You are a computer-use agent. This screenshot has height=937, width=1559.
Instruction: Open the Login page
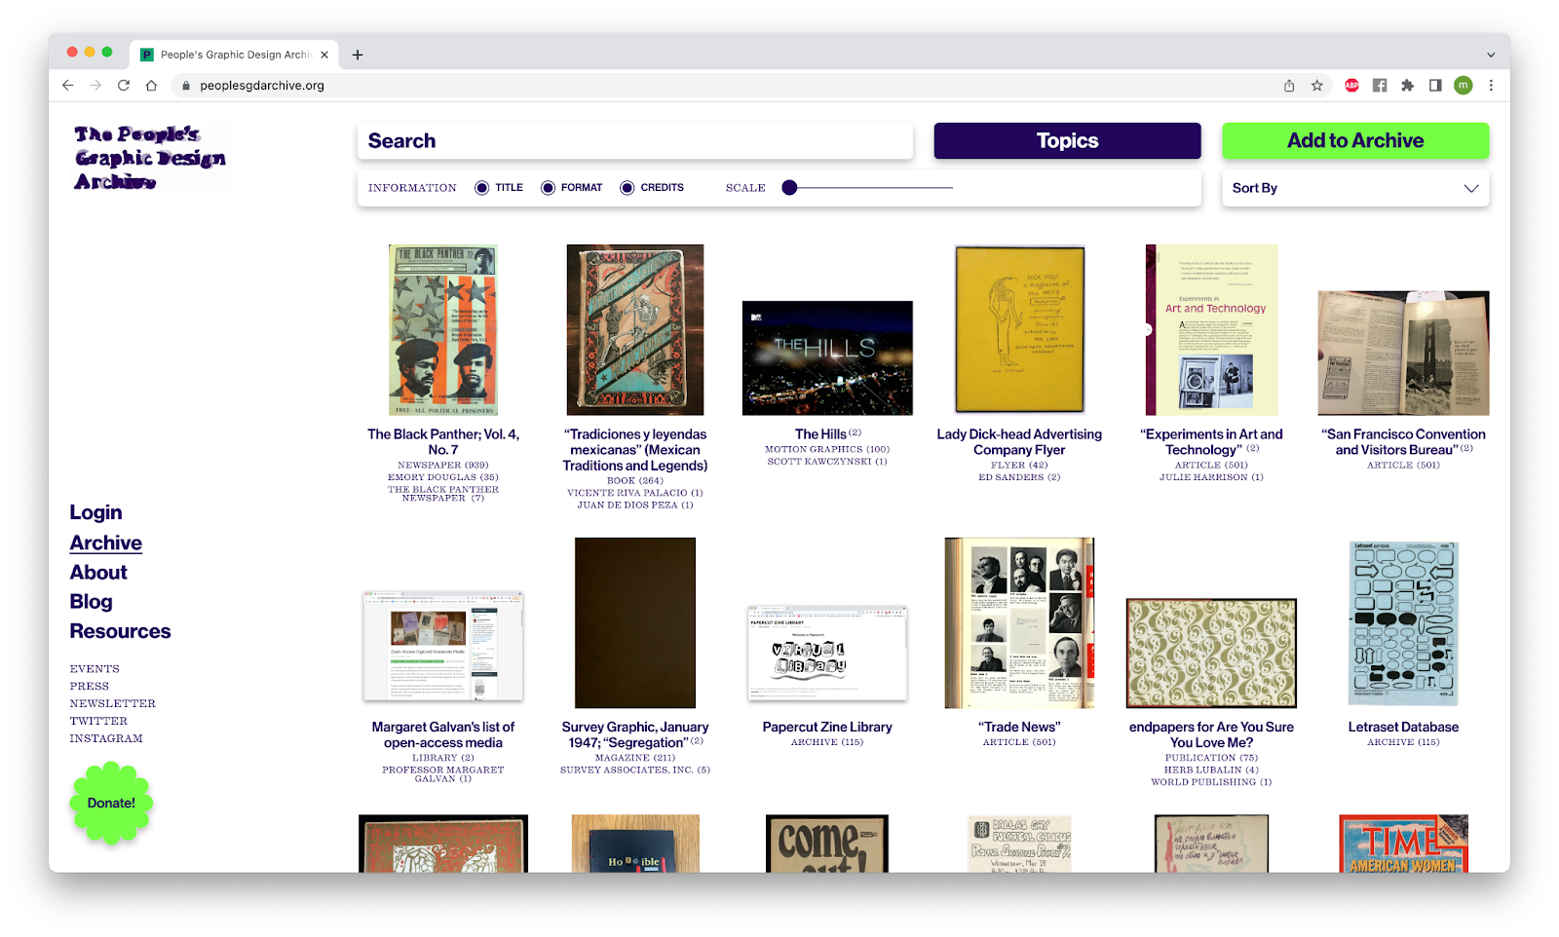click(x=95, y=512)
